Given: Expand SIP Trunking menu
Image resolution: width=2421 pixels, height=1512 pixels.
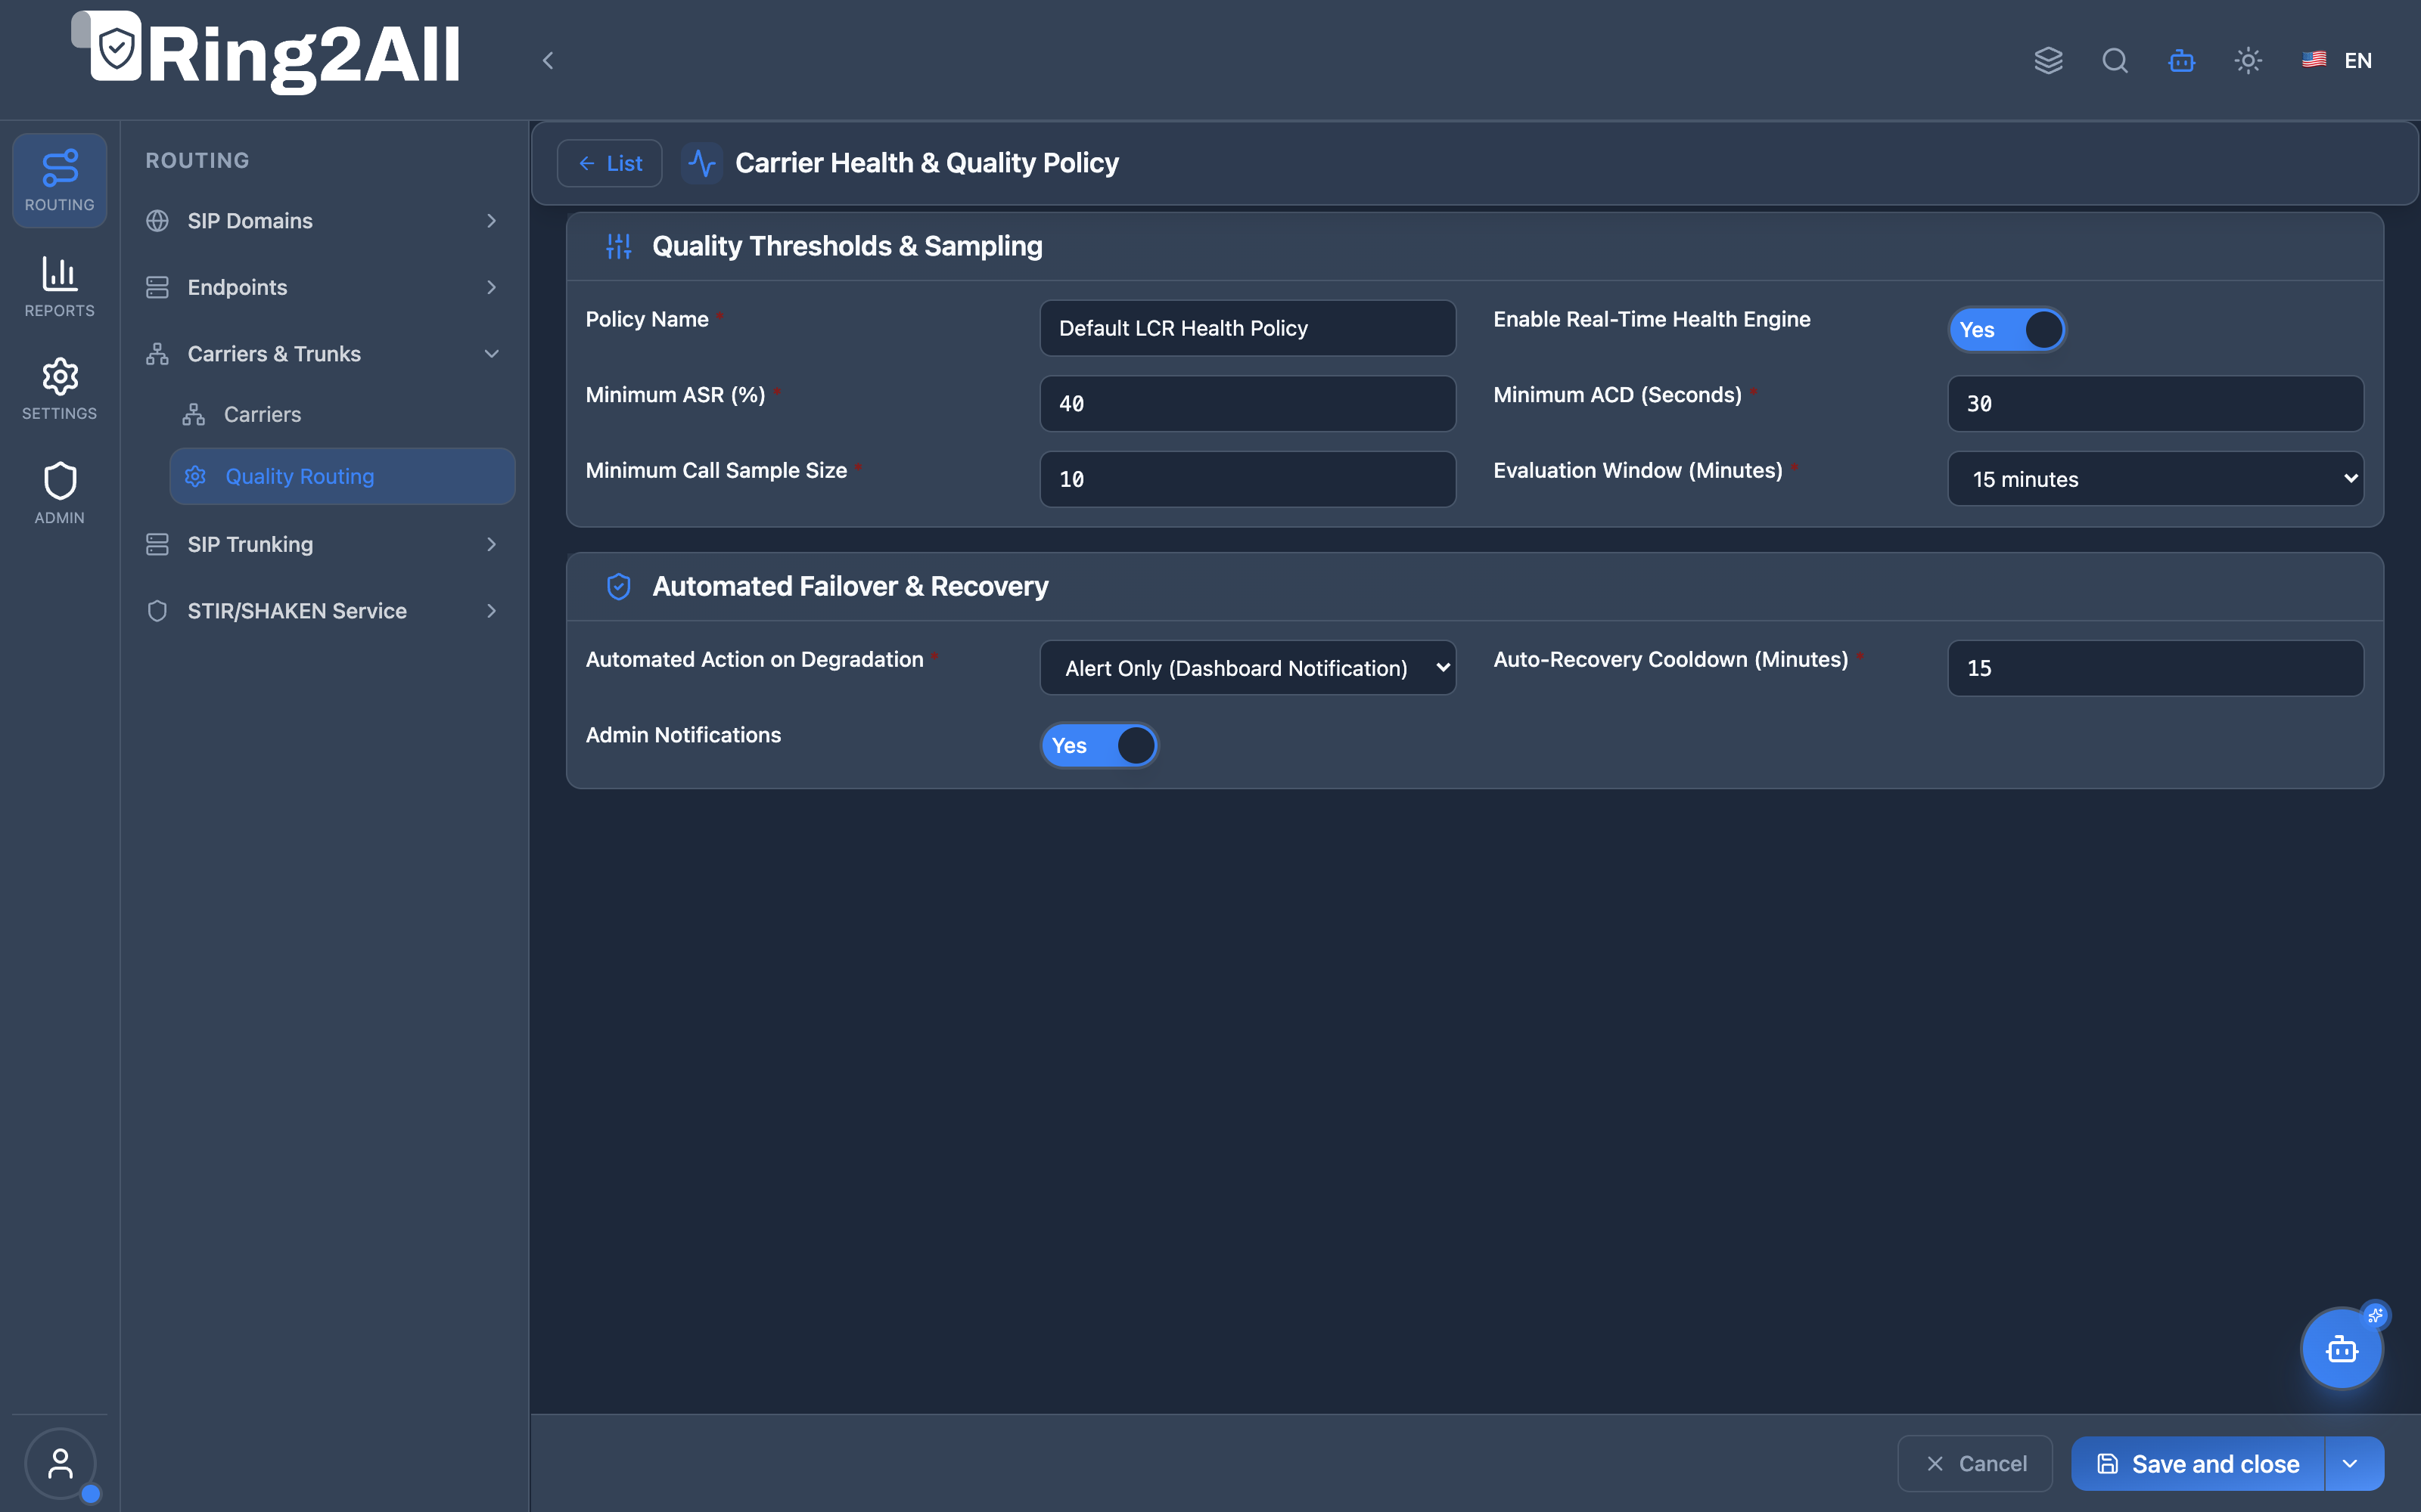Looking at the screenshot, I should point(322,544).
